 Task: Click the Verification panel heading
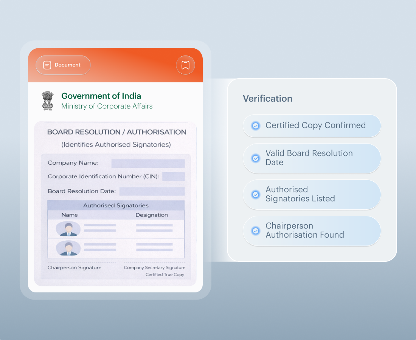[x=267, y=99]
